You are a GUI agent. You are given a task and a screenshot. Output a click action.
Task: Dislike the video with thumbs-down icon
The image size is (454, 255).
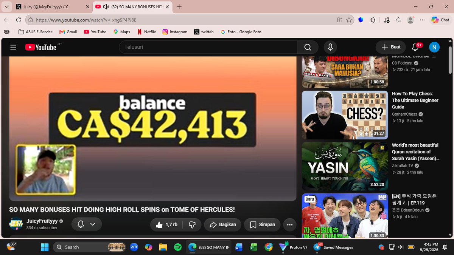click(x=192, y=224)
